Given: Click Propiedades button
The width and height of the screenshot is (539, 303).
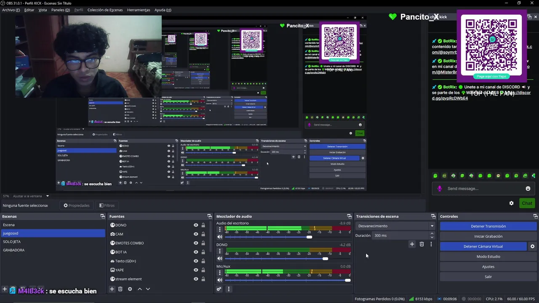Looking at the screenshot, I should tap(77, 205).
